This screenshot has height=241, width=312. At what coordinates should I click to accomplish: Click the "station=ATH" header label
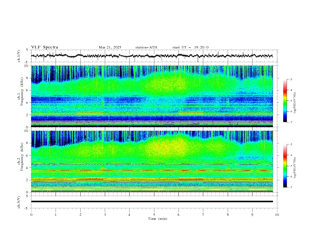coord(146,47)
